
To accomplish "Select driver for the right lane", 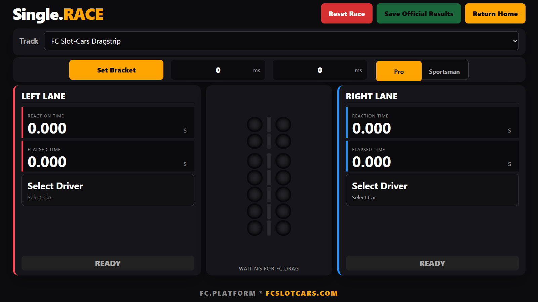I will (x=432, y=190).
